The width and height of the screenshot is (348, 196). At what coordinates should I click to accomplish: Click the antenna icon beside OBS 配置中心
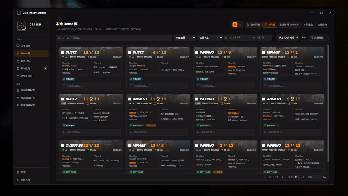pyautogui.click(x=18, y=98)
